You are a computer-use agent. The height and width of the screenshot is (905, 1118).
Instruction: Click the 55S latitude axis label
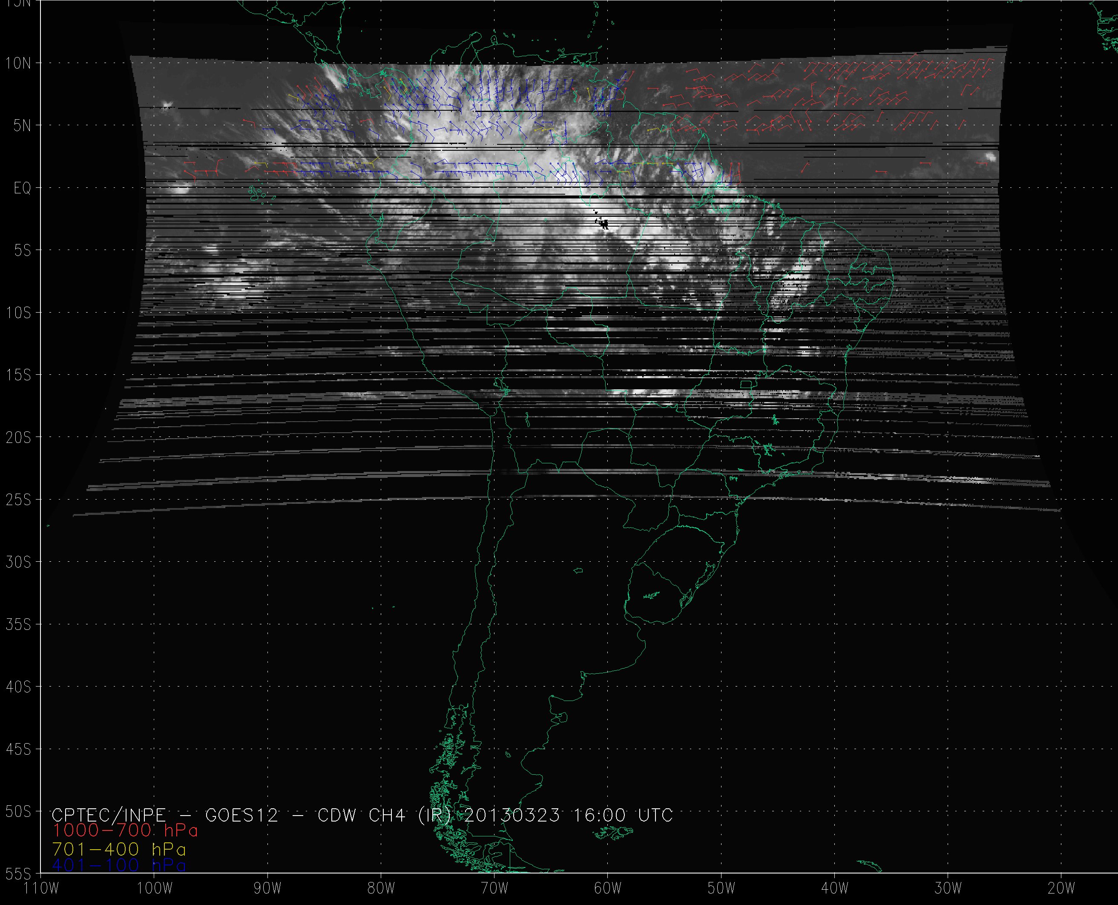point(18,873)
